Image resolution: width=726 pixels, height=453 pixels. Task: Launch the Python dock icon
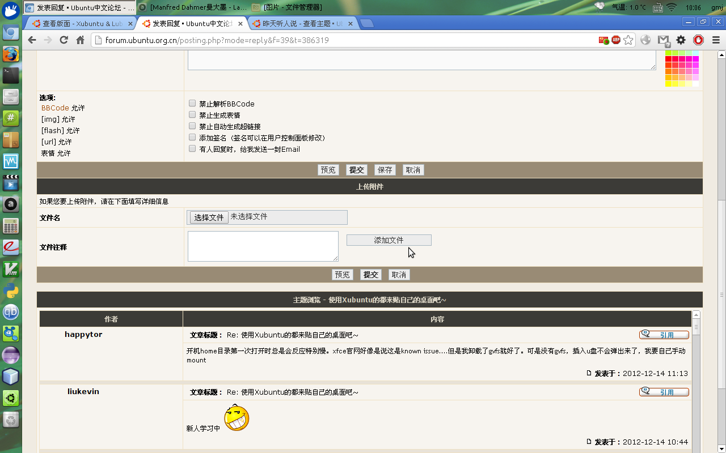point(11,290)
